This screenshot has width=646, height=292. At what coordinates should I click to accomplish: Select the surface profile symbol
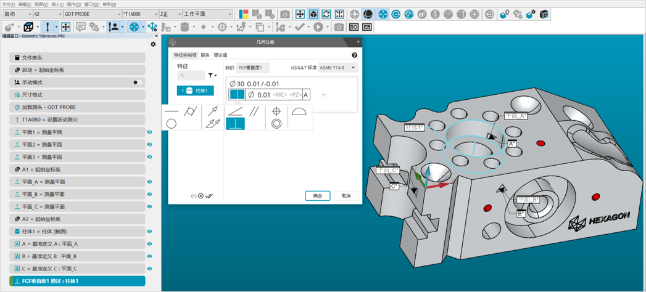[299, 112]
